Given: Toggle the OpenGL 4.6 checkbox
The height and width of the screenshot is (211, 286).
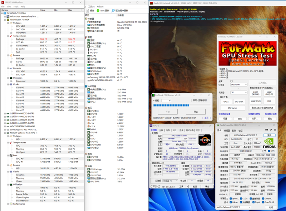Looking at the screenshot, I should 263,202.
